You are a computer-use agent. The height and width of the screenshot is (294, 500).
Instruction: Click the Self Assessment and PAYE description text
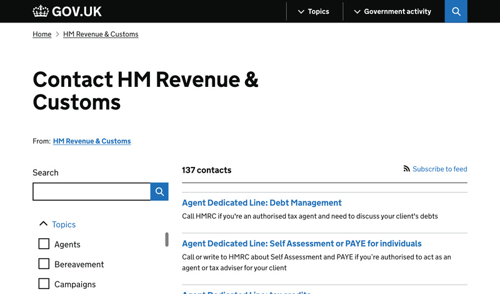pos(317,262)
